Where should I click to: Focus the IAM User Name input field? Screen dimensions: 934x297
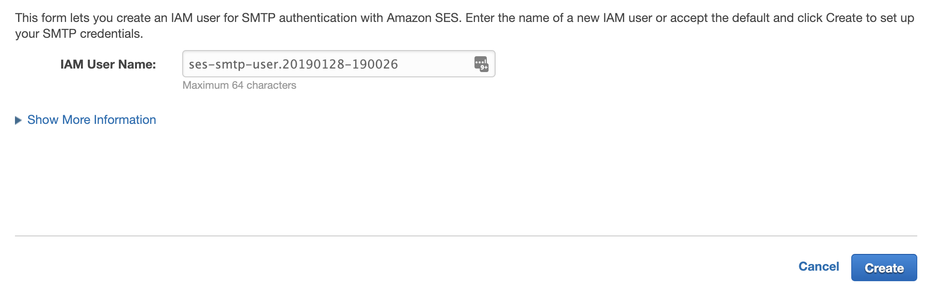click(x=338, y=64)
